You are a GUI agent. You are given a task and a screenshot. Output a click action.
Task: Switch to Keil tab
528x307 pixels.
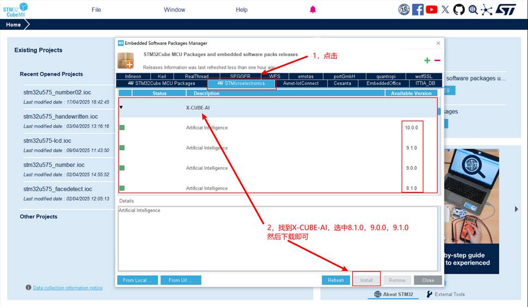[x=162, y=76]
